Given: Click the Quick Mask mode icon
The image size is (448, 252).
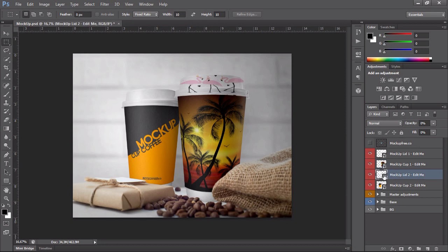Looking at the screenshot, I should pyautogui.click(x=6, y=223).
